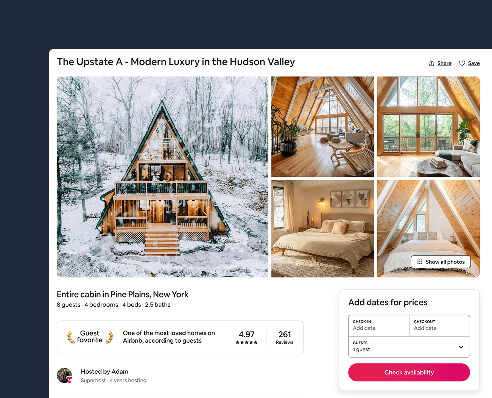Click the heart save icon
Screen dimensions: 492x398
(x=462, y=63)
